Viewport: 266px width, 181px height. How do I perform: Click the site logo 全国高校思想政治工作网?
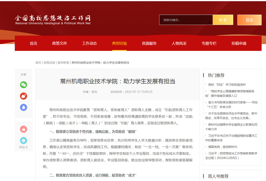(x=53, y=20)
